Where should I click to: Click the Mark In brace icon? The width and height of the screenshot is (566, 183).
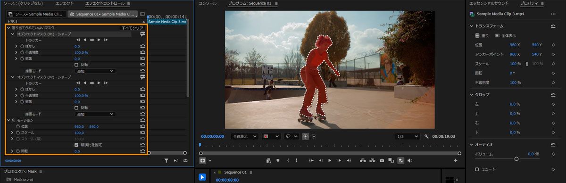pyautogui.click(x=288, y=160)
